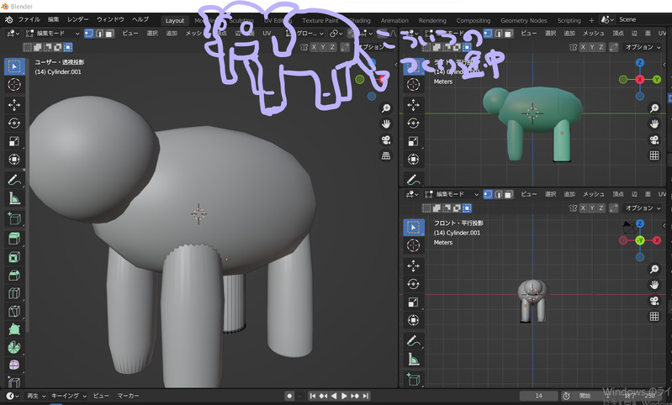Pick the Measure tool in the main viewport toolbar

point(14,198)
